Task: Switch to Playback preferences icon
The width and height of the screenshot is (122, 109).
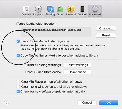Action: pyautogui.click(x=38, y=9)
